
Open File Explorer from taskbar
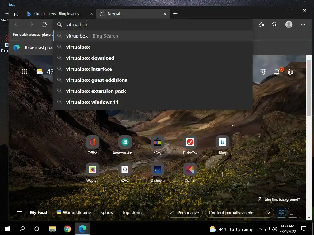coord(52,229)
